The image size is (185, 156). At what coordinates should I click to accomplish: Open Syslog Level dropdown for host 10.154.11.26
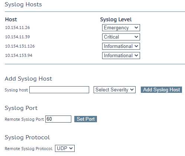[x=121, y=27]
